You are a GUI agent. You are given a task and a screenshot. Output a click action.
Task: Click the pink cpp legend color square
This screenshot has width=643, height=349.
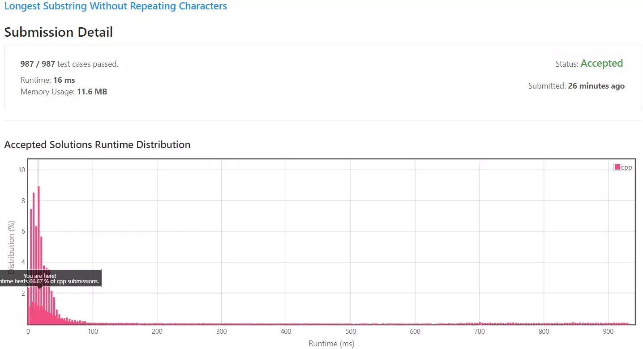617,167
